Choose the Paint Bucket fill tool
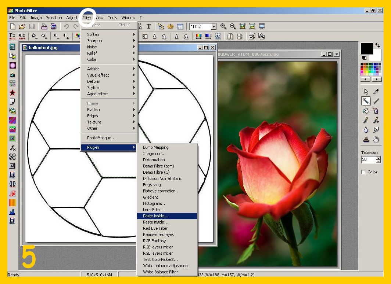The width and height of the screenshot is (391, 284). (366, 111)
